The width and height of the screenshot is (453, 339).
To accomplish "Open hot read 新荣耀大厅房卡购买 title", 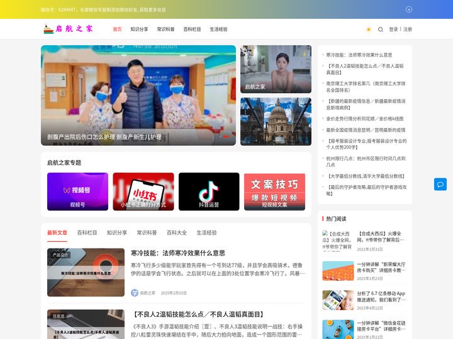I will pos(381,267).
